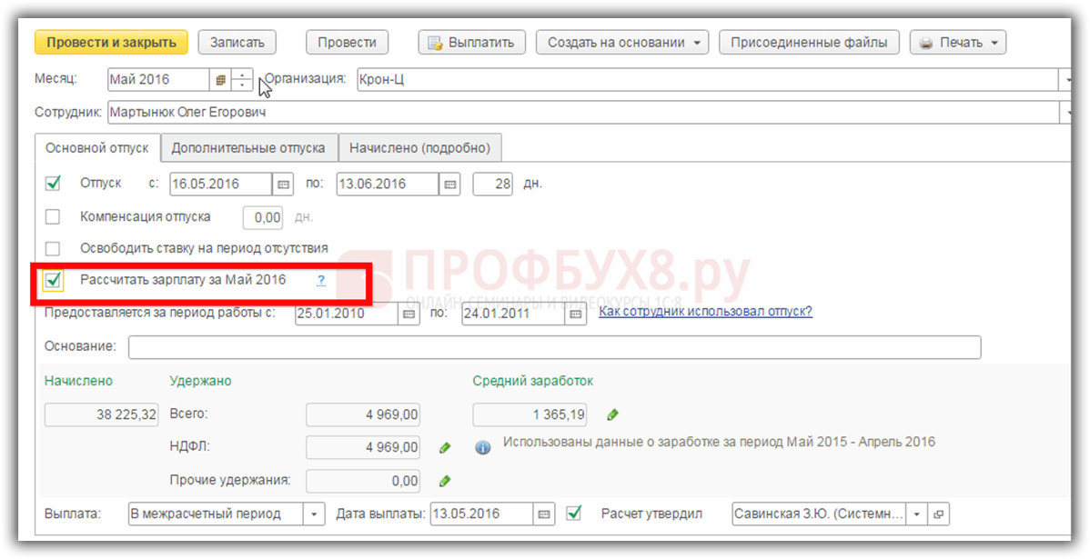Toggle Компенсация отпуска checkbox
Image resolution: width=1090 pixels, height=559 pixels.
click(x=53, y=216)
